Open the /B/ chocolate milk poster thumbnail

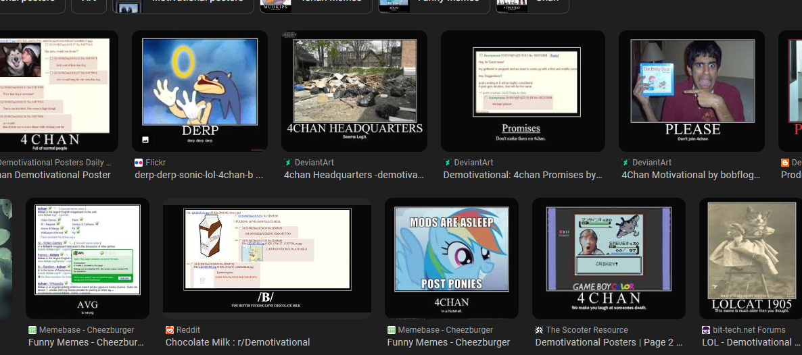pyautogui.click(x=267, y=258)
